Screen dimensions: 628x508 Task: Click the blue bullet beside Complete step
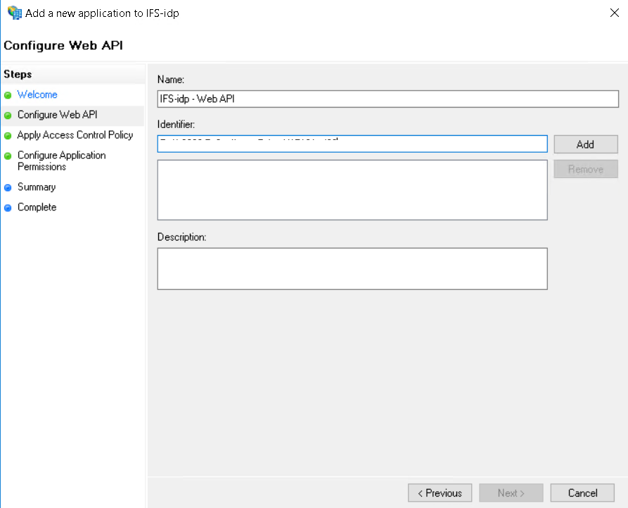(8, 208)
